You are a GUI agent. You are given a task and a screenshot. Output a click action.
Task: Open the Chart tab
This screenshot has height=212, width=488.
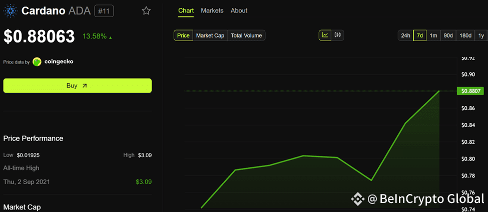pyautogui.click(x=186, y=10)
